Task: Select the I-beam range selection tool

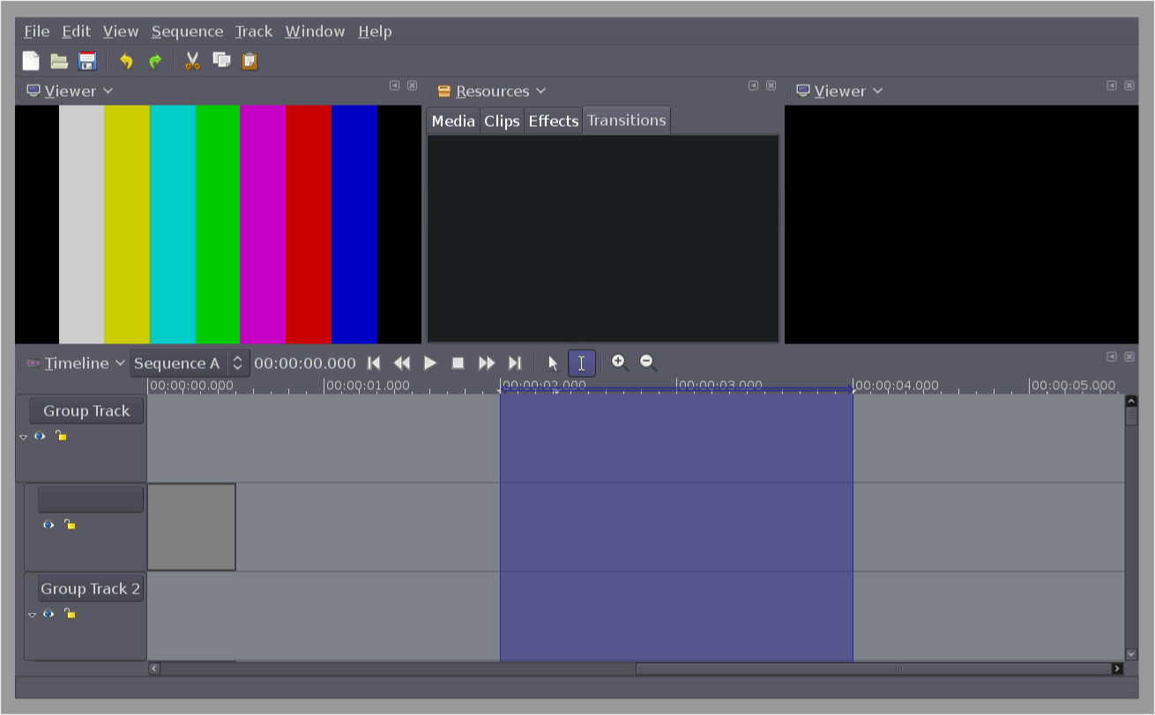Action: 581,363
